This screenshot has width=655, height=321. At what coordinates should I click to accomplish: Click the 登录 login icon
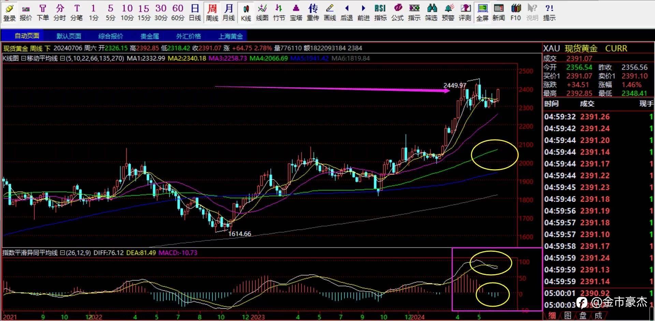pos(10,12)
